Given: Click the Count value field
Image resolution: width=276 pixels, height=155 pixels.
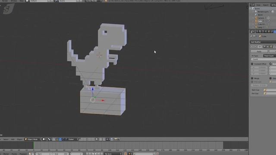Looking at the screenshot, I should click(x=263, y=59).
